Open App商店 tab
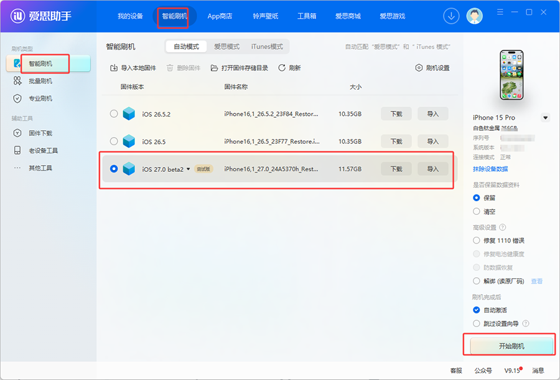 click(x=220, y=16)
